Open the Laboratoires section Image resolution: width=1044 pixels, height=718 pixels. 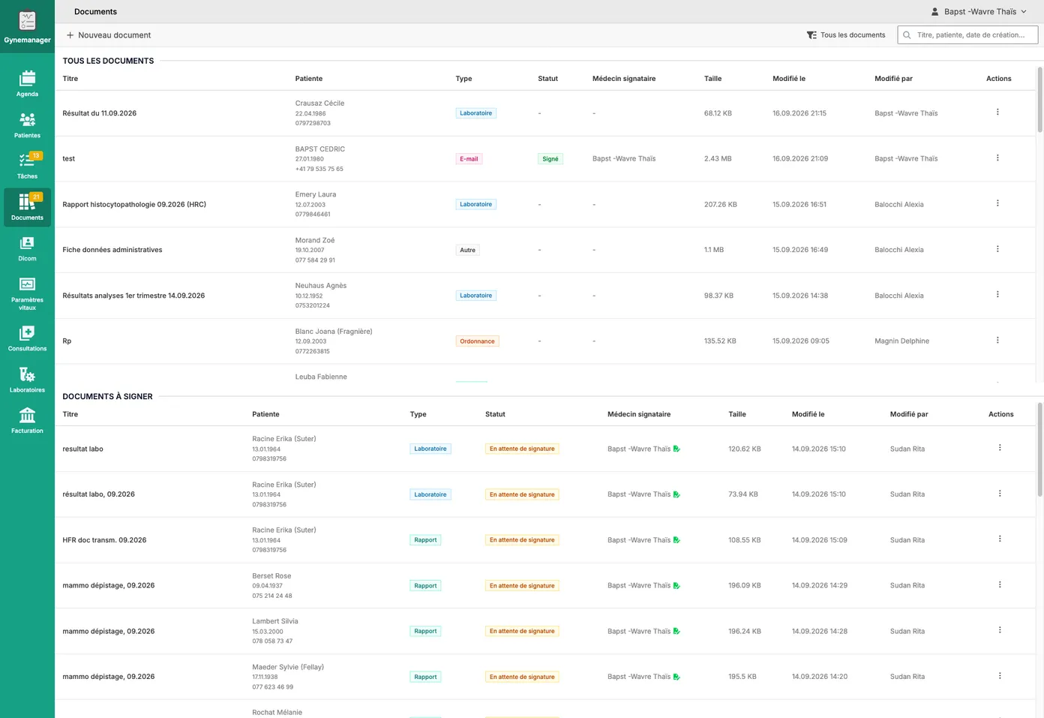27,380
